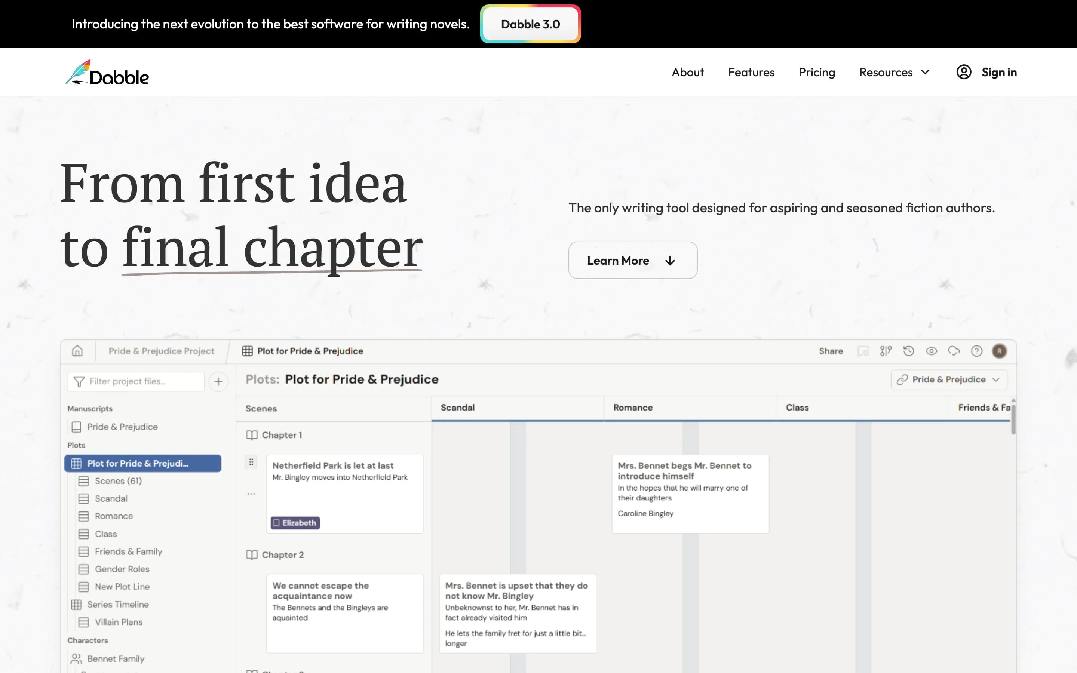This screenshot has width=1077, height=673.
Task: Open the Mrs. Bennet begs Mr. Bennet card
Action: pos(690,494)
